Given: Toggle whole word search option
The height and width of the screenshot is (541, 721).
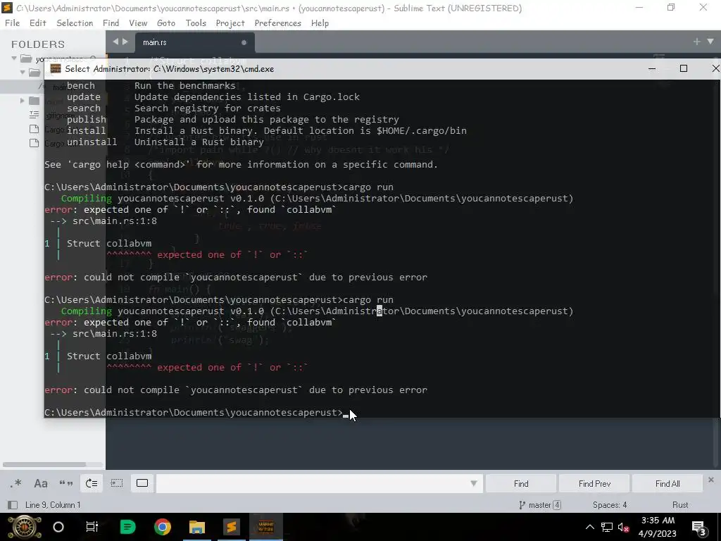Looking at the screenshot, I should [65, 483].
